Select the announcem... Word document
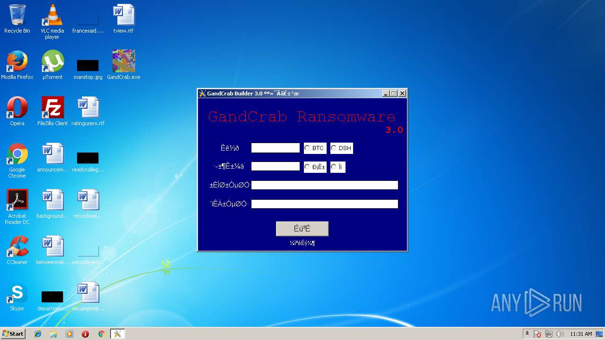The width and height of the screenshot is (605, 340). click(x=52, y=158)
